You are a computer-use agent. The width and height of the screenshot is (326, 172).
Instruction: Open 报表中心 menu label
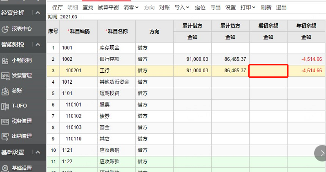22,28
